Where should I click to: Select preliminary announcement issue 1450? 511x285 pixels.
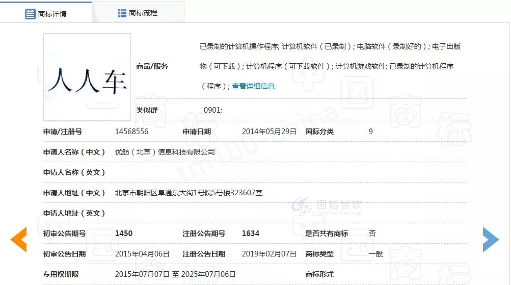coord(124,234)
